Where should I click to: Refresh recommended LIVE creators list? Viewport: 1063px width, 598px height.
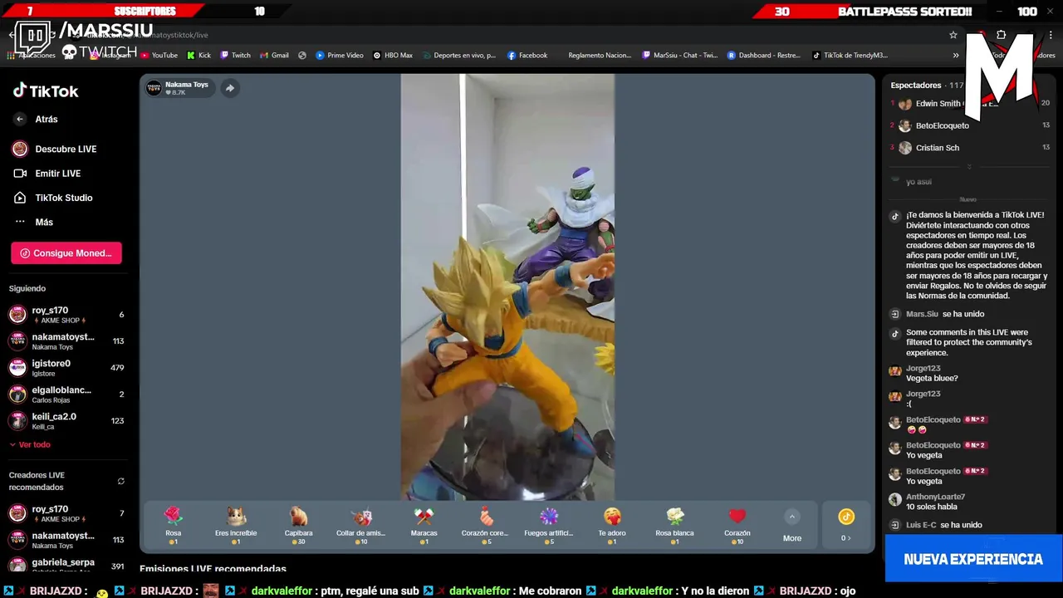121,481
